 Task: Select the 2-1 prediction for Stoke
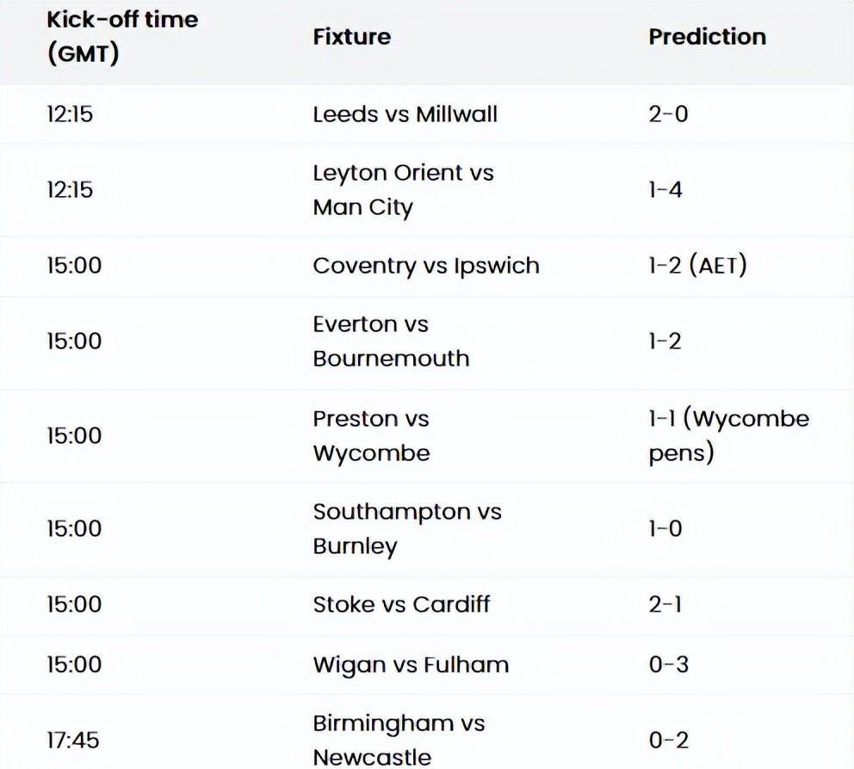(665, 605)
